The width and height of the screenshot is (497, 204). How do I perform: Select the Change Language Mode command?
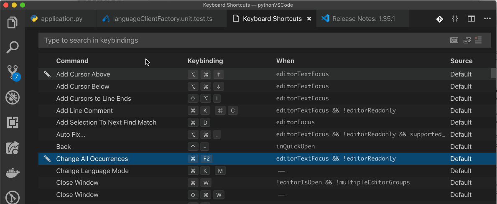[265, 171]
